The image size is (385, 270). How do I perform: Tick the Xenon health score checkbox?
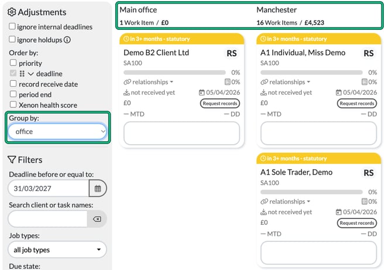point(13,104)
